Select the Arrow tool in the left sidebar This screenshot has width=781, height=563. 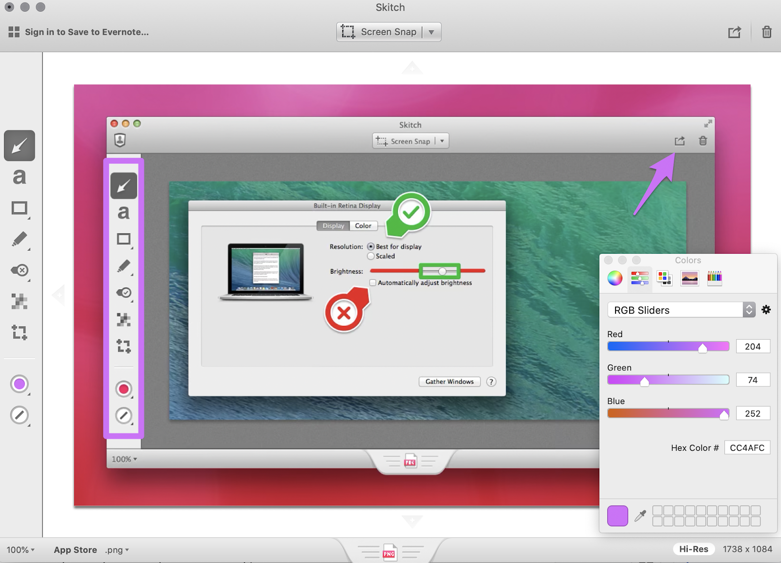coord(20,145)
